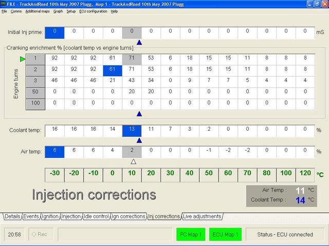Screen dimensions: 329x246
Task: Switch to the Events tab
Action: [x=31, y=216]
